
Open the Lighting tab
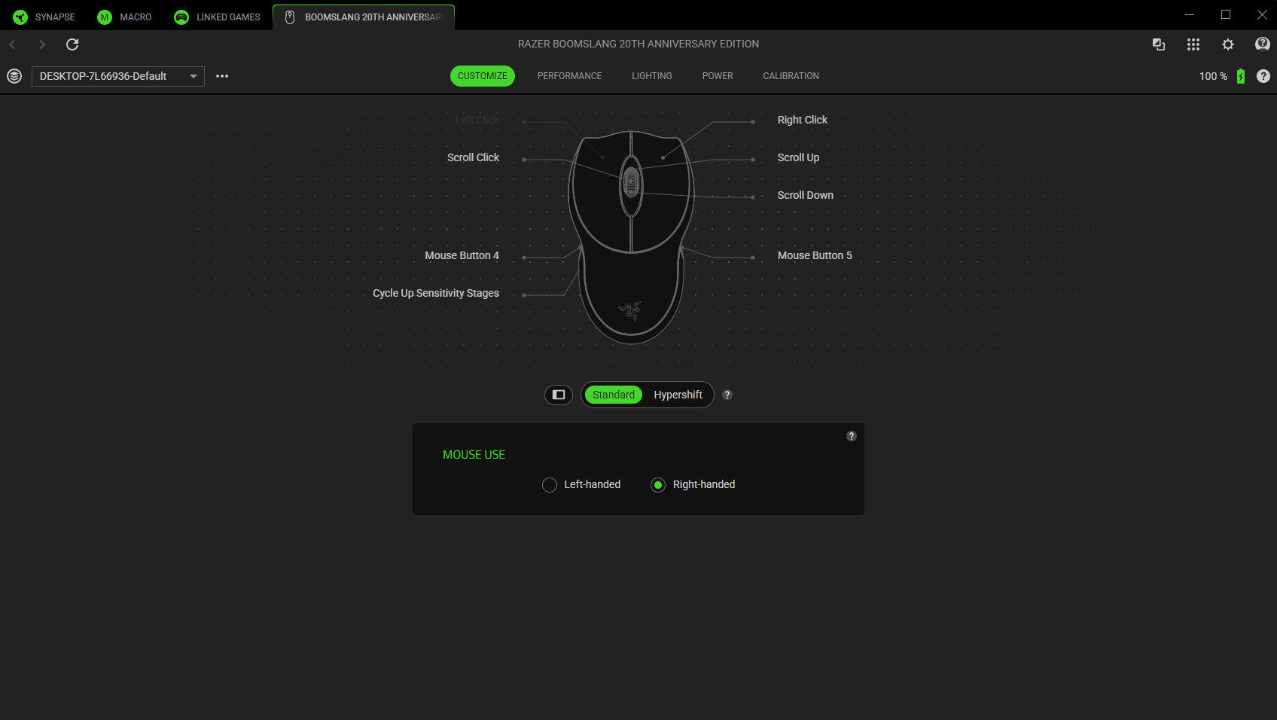click(652, 76)
